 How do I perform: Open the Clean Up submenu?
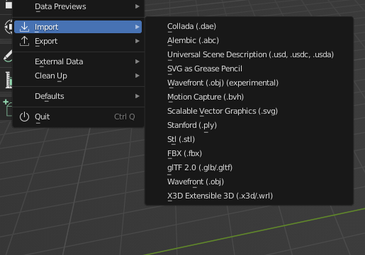[x=78, y=76]
